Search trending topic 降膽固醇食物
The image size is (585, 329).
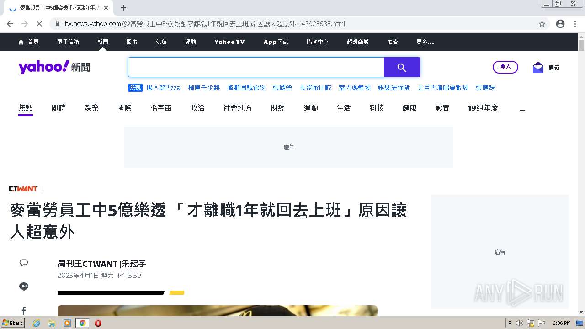[246, 88]
